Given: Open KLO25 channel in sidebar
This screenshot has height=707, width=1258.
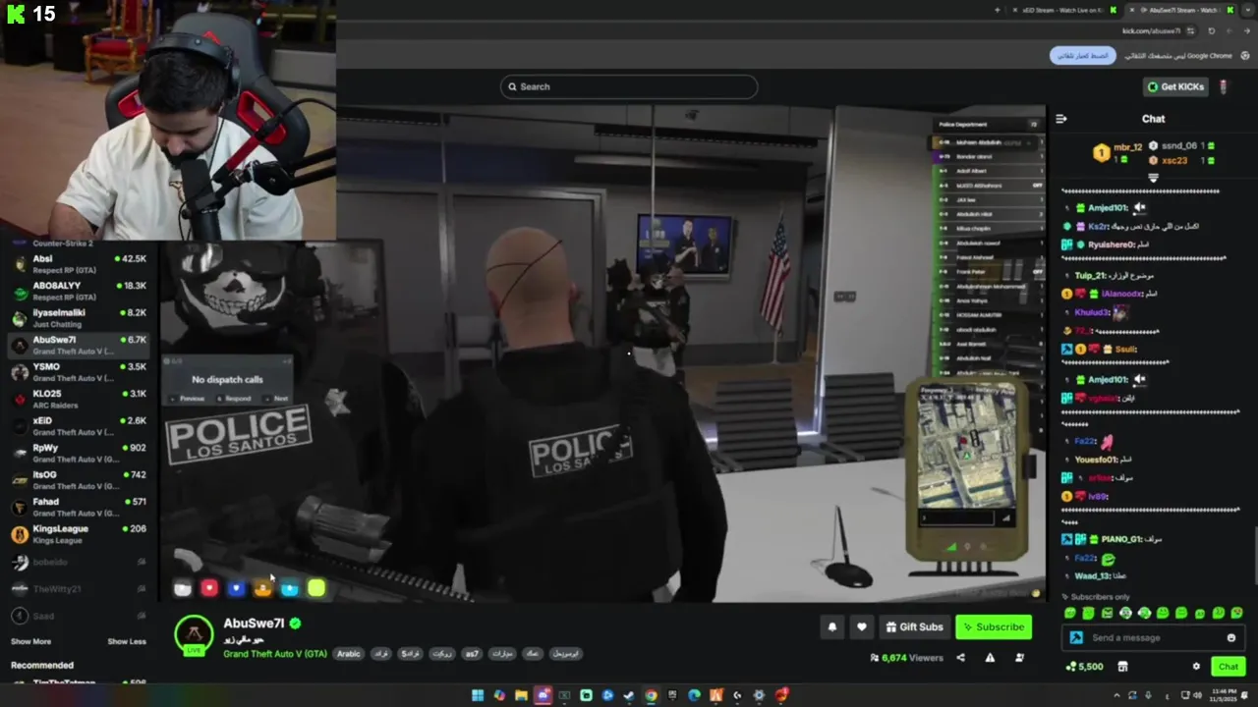Looking at the screenshot, I should point(79,399).
